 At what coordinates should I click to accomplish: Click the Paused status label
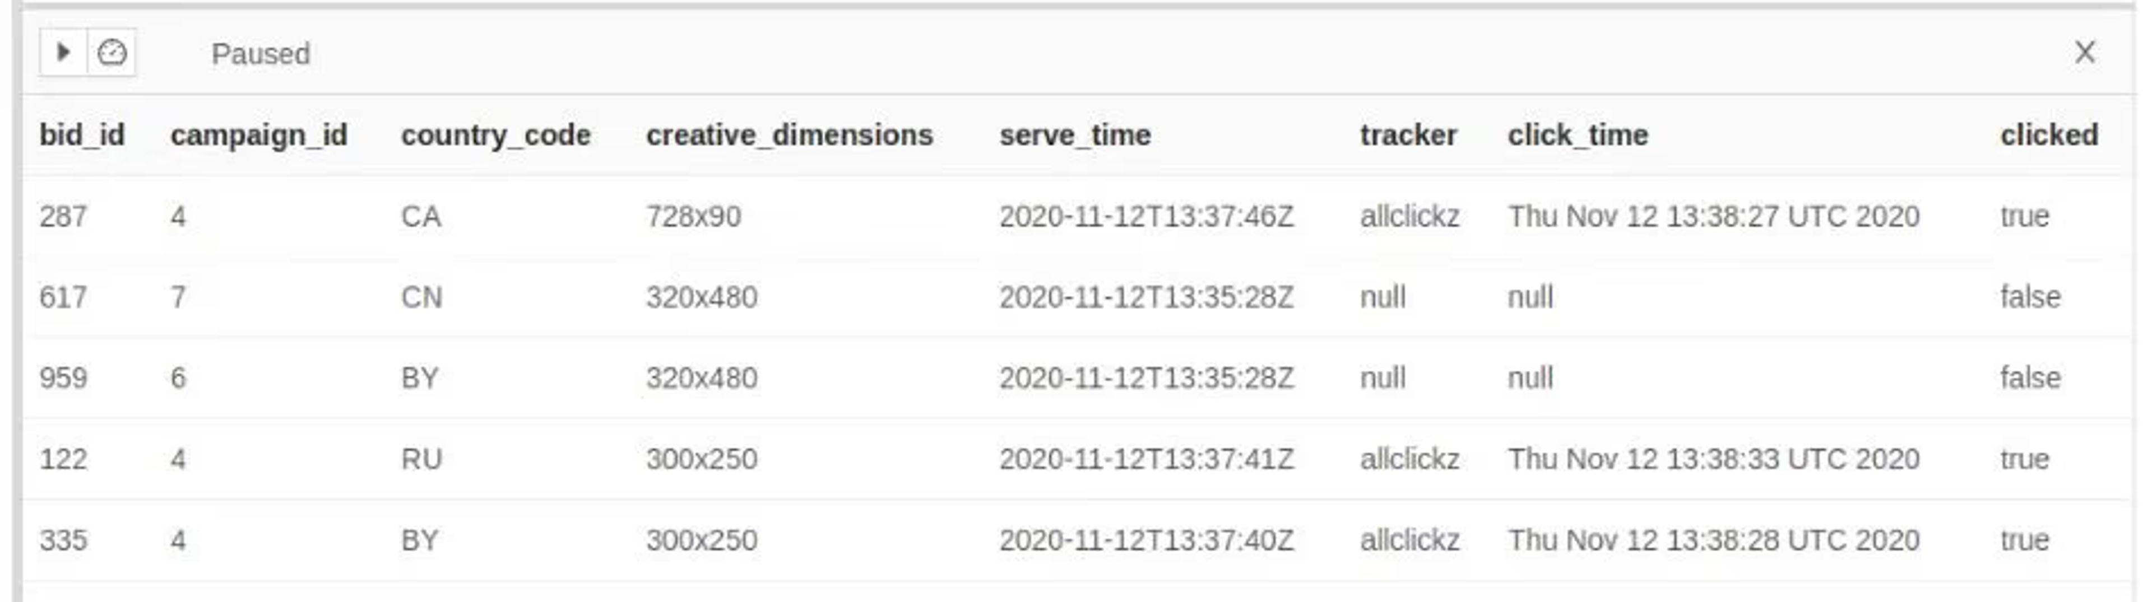261,54
